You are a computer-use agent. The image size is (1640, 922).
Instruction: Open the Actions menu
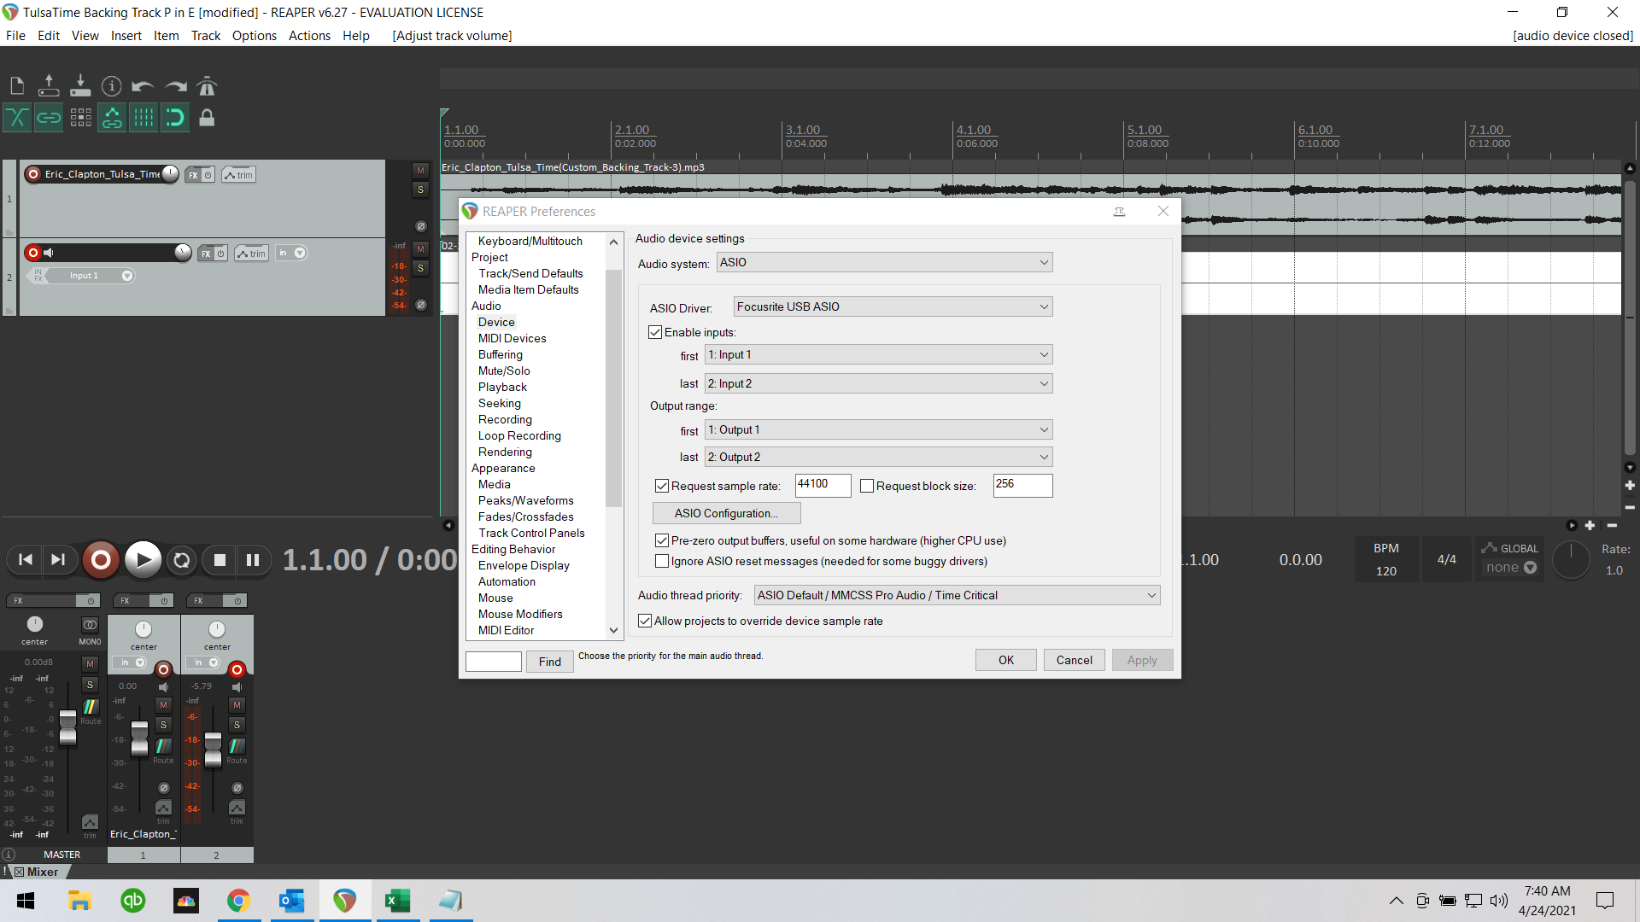tap(309, 36)
